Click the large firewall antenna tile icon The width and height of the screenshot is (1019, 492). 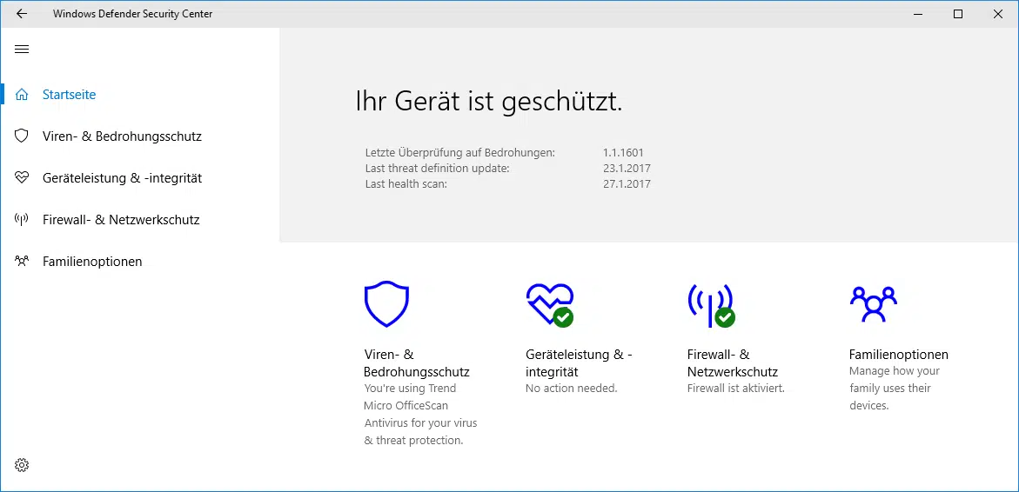[x=710, y=304]
